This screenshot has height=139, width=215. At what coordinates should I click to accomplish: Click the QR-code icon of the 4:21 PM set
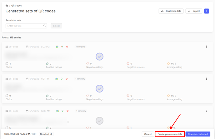click(7, 79)
